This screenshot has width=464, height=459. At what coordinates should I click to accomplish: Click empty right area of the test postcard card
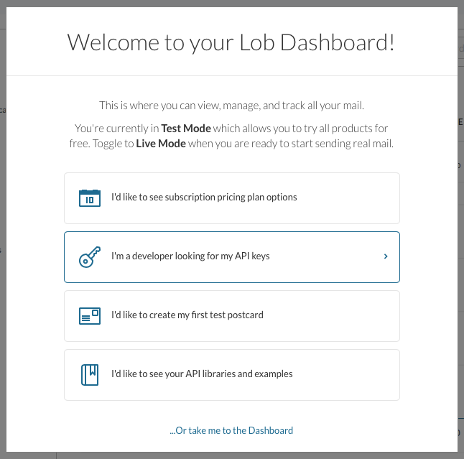pos(331,316)
